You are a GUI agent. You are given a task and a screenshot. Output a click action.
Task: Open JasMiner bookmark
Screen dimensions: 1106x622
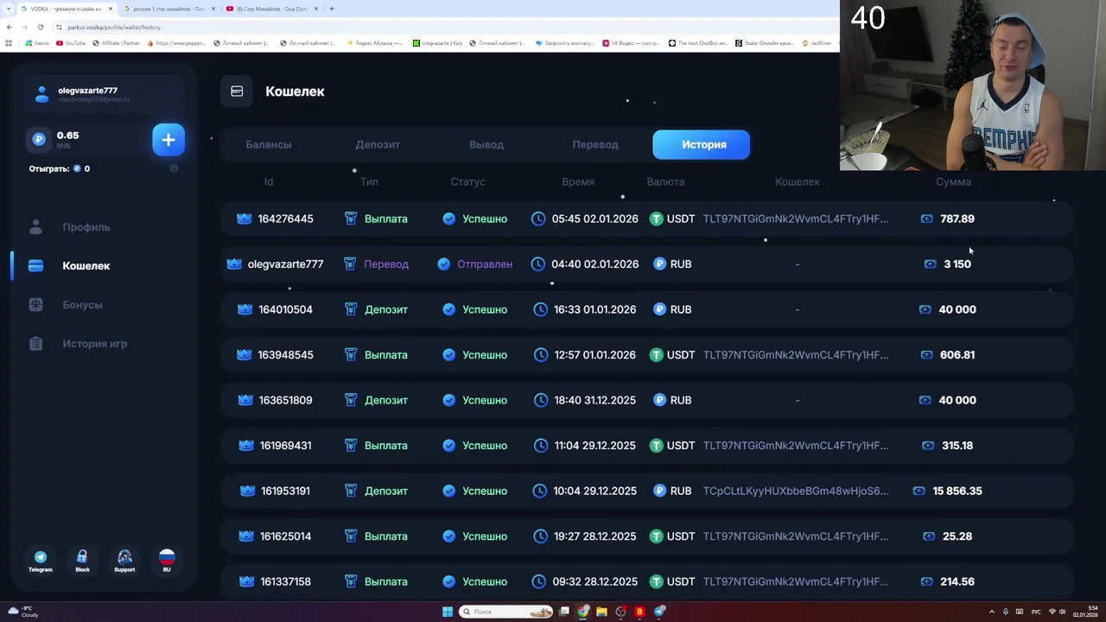[x=817, y=43]
